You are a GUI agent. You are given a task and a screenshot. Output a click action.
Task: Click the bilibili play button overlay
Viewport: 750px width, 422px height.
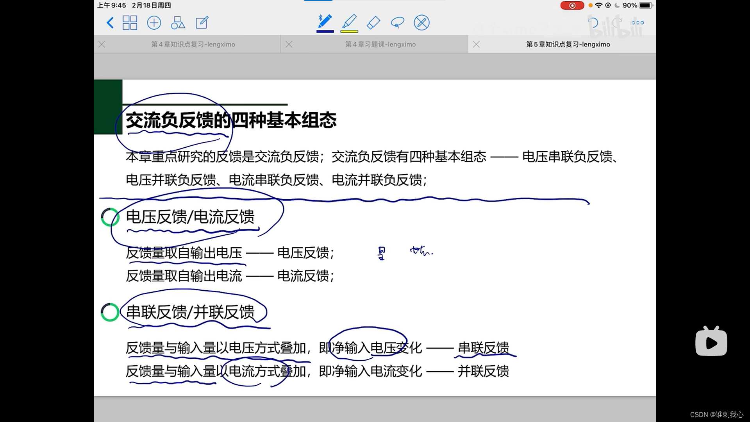pyautogui.click(x=711, y=342)
